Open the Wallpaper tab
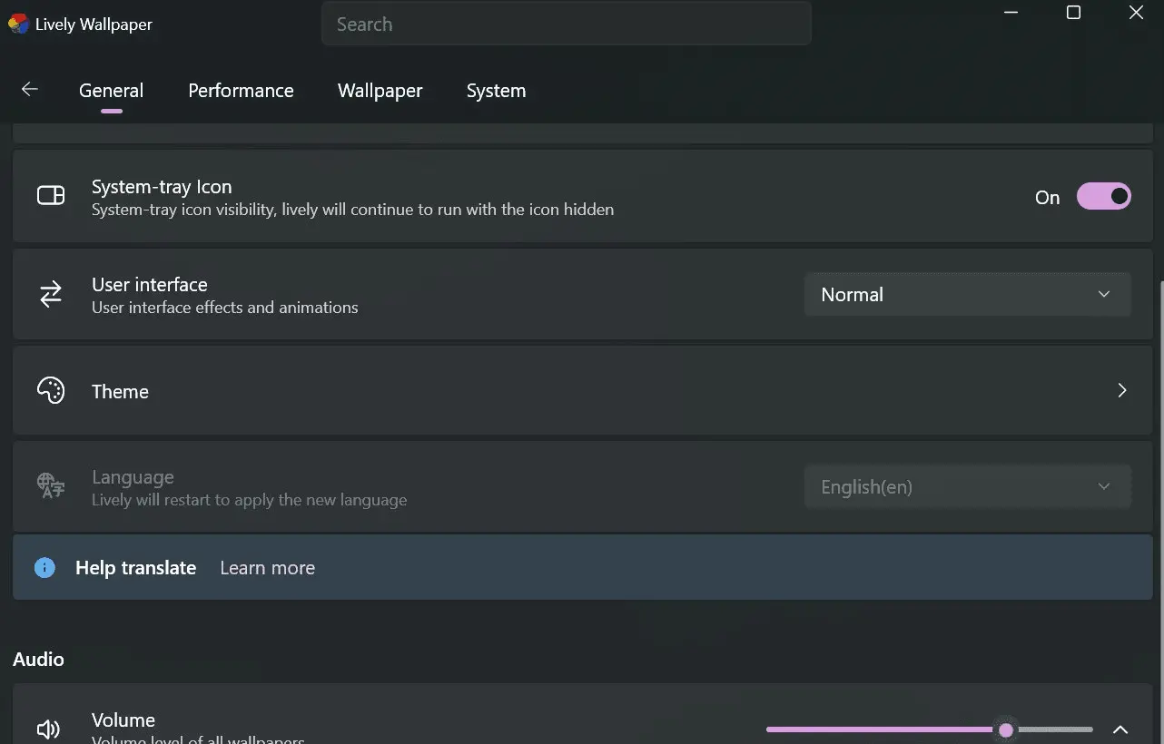The image size is (1164, 744). [x=380, y=91]
